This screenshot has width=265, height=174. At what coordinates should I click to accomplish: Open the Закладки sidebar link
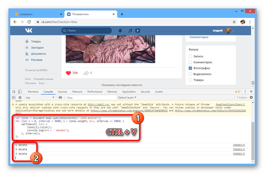38,48
